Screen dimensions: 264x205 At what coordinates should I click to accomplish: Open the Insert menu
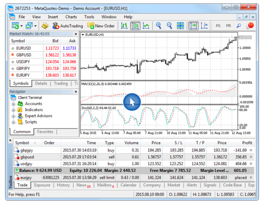tap(53, 17)
